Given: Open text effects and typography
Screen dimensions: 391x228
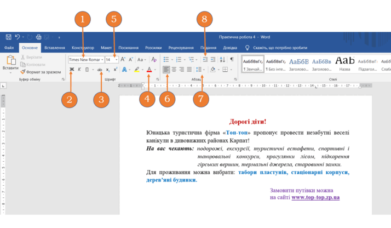Looking at the screenshot, I should (124, 70).
